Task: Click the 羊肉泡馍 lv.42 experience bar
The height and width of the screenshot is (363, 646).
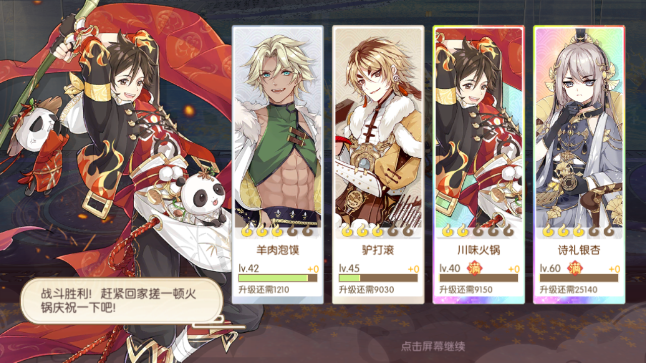Action: (x=278, y=278)
